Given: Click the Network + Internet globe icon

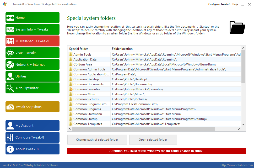Looking at the screenshot, I should [10, 65].
